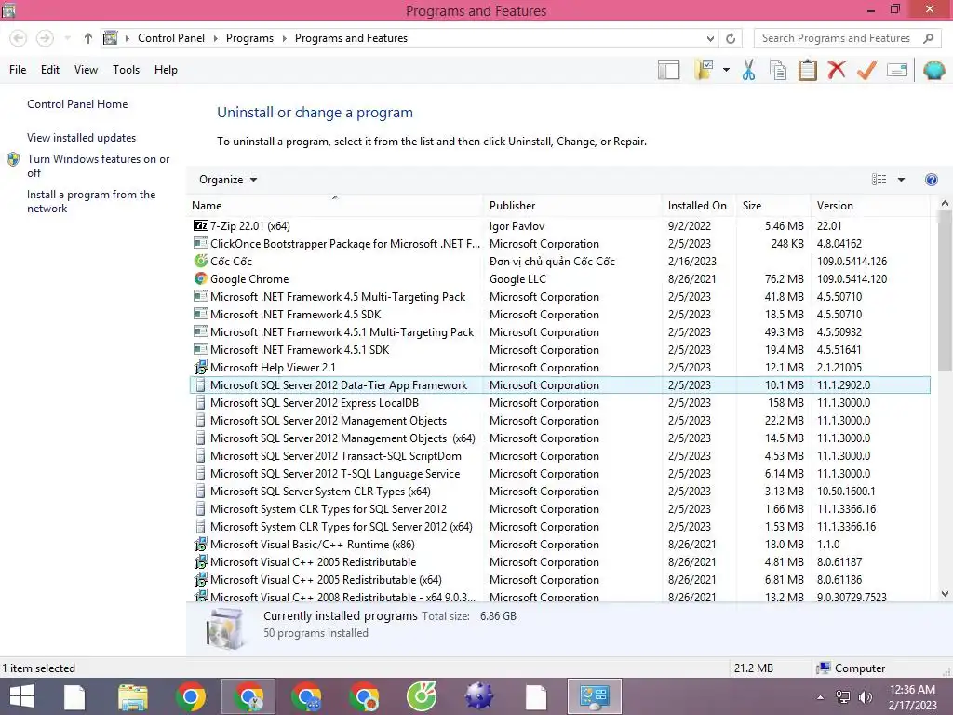Sort by the Installed On column header
Screen dimensions: 953x715
coord(699,206)
